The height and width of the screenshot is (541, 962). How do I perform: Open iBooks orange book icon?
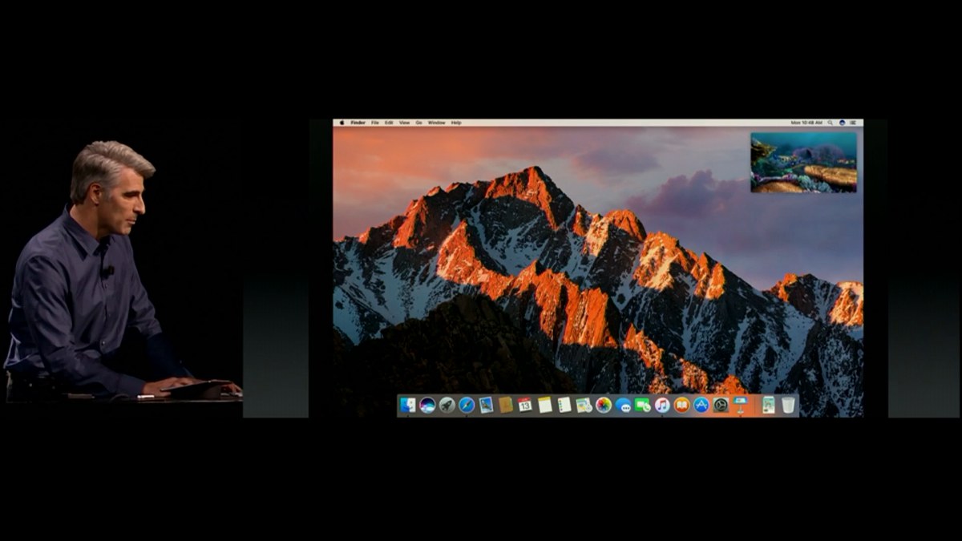[681, 405]
